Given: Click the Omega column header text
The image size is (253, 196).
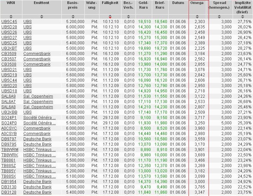Looking at the screenshot, I should coord(197,3).
